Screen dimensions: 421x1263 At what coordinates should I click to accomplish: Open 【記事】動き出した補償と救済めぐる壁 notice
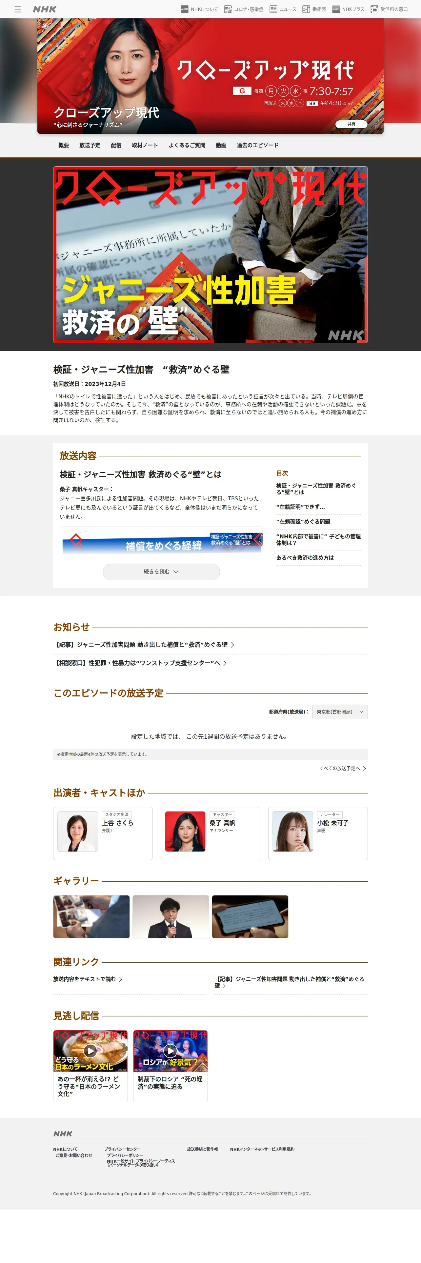click(144, 645)
